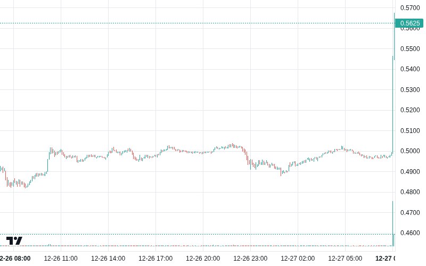Click the current price label 0.5625

pyautogui.click(x=409, y=23)
